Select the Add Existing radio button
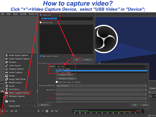The image size is (156, 117). tap(41, 22)
